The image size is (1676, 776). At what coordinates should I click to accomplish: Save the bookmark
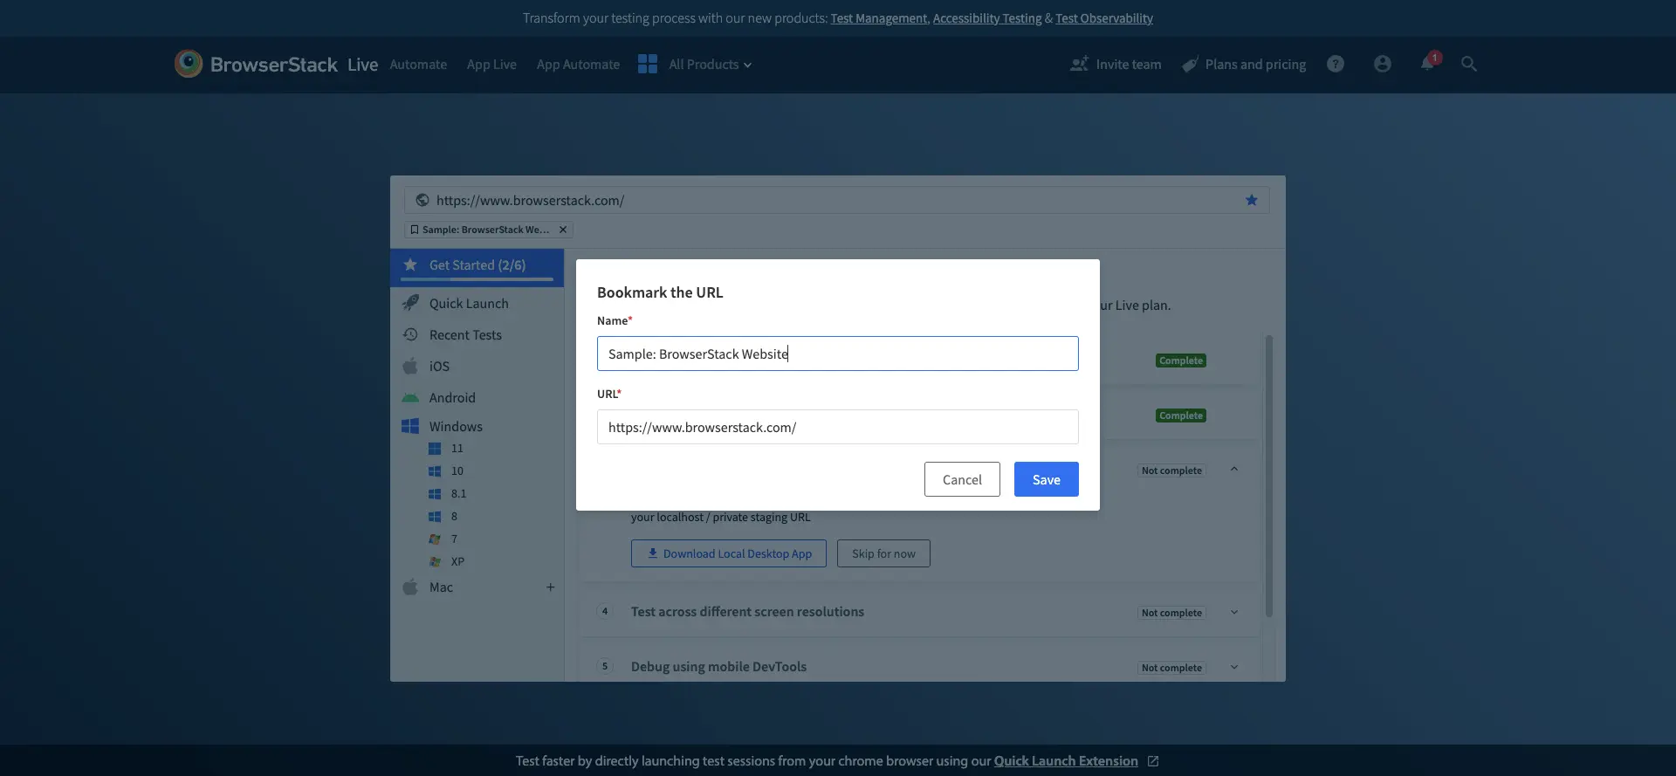click(x=1046, y=479)
